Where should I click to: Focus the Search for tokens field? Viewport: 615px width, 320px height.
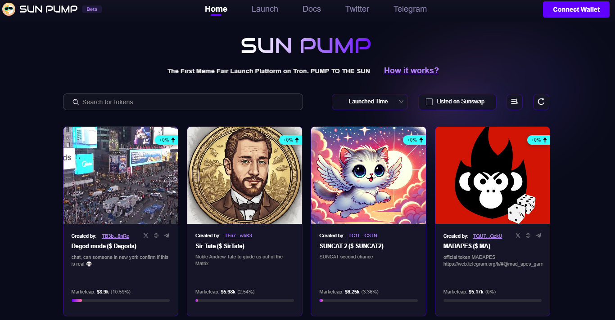click(183, 102)
